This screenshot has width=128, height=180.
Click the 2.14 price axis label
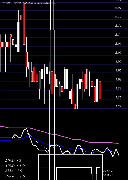point(118,26)
